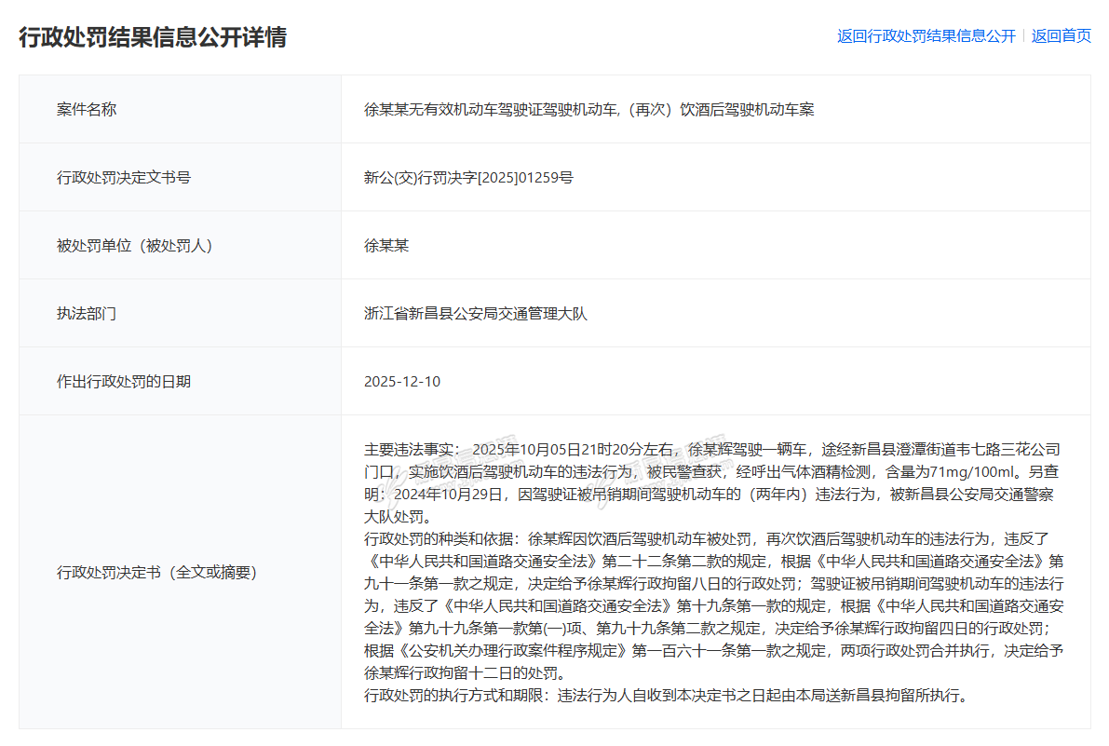
Task: Click the 行政处罚结果信息公开详情 page heading
Action: tap(153, 37)
